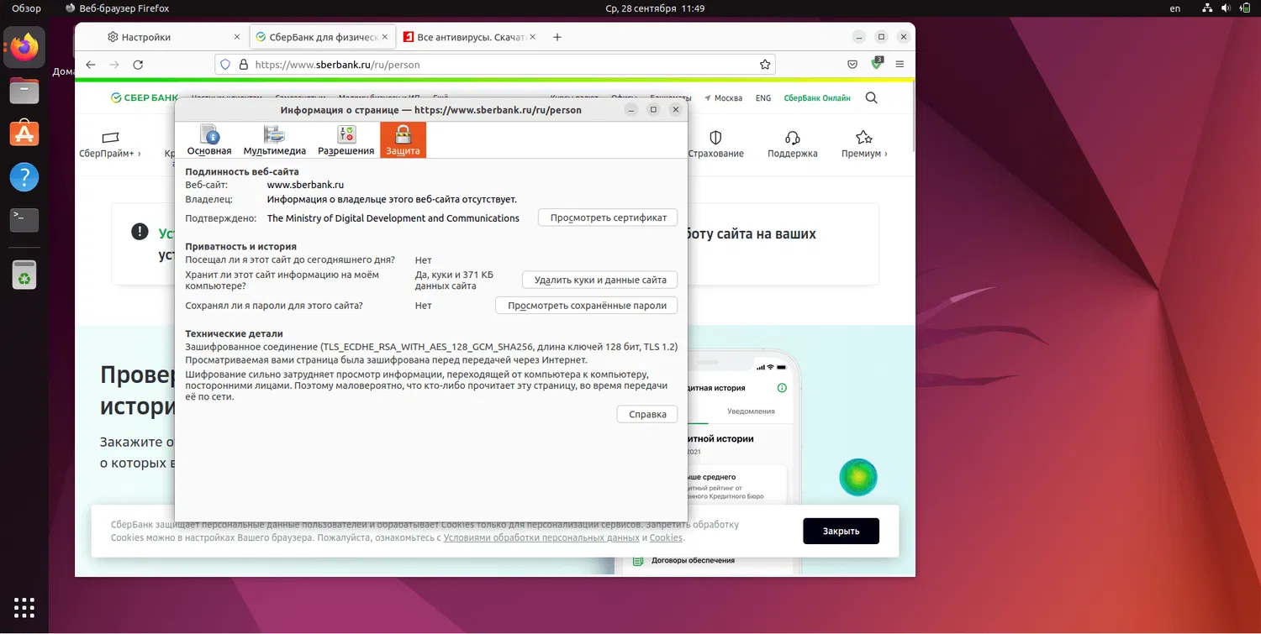Click the warning exclamation icon on page
The height and width of the screenshot is (634, 1261).
tap(140, 232)
